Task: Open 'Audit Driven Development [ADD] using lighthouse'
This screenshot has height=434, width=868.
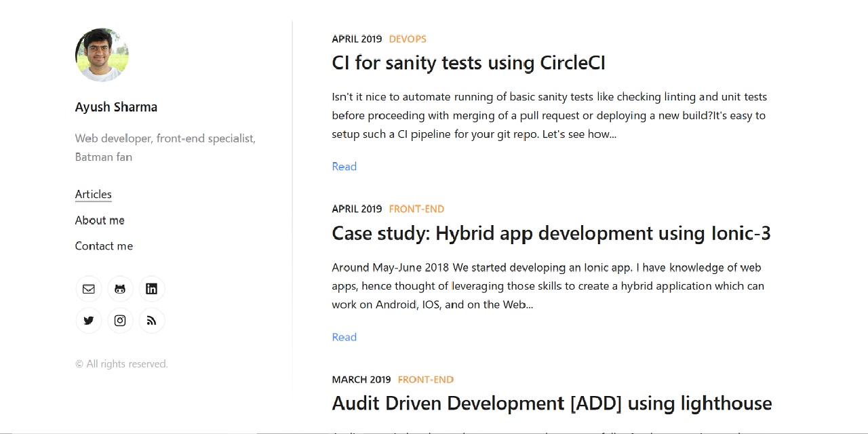Action: click(x=551, y=403)
